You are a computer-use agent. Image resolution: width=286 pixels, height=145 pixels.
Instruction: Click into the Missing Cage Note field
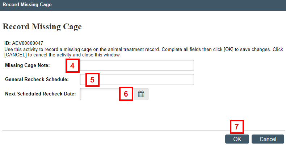pos(137,65)
